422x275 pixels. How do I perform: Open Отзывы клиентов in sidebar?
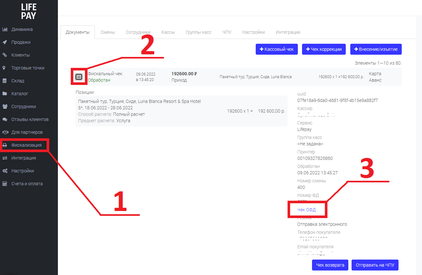(x=30, y=119)
